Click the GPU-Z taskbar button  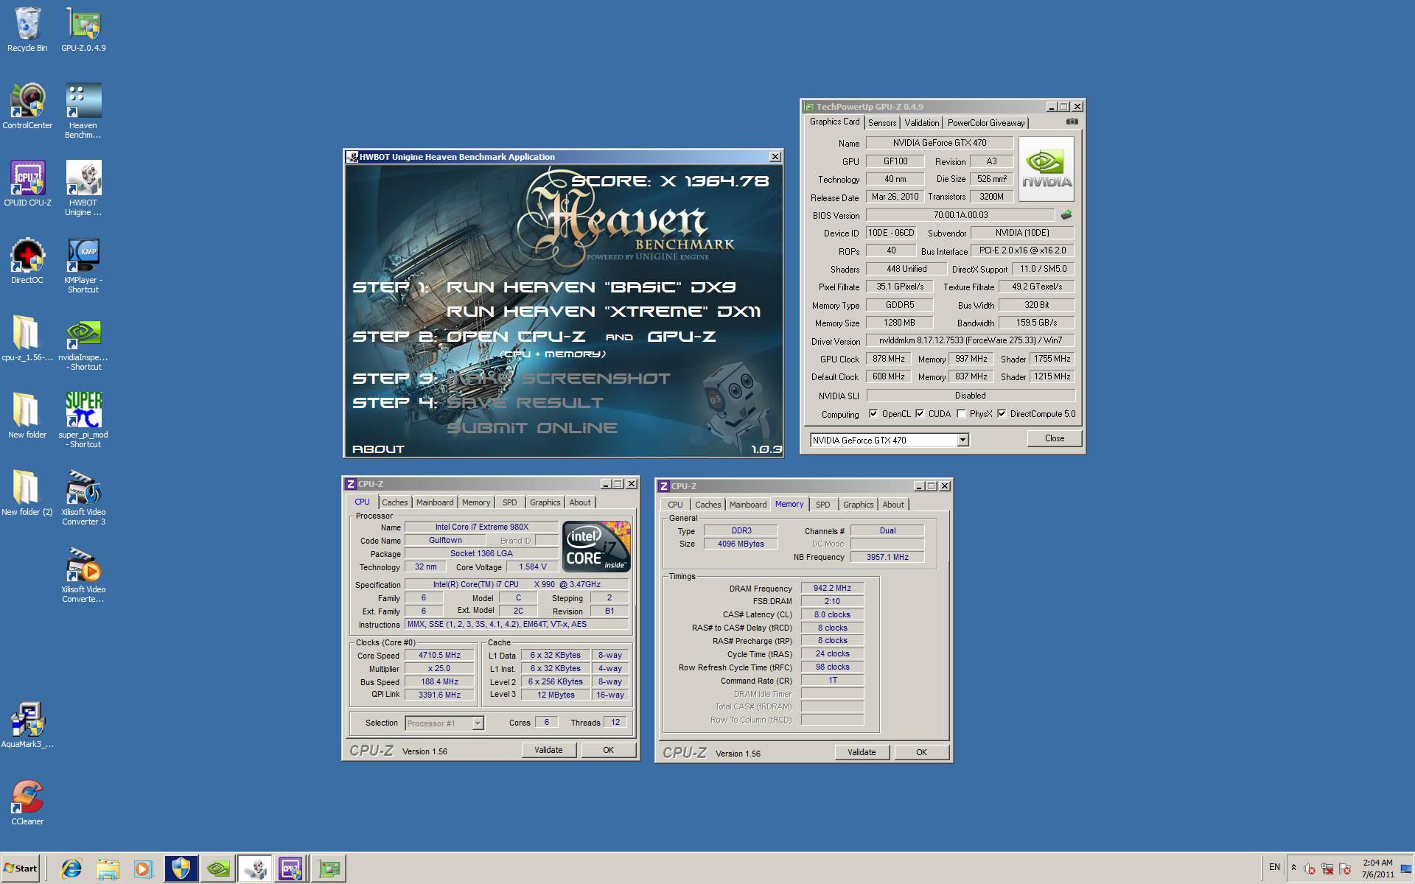[x=329, y=869]
